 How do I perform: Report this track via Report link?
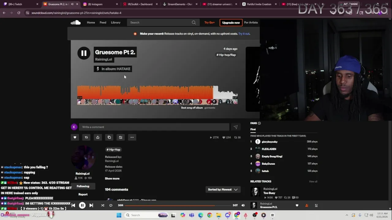coord(83,195)
